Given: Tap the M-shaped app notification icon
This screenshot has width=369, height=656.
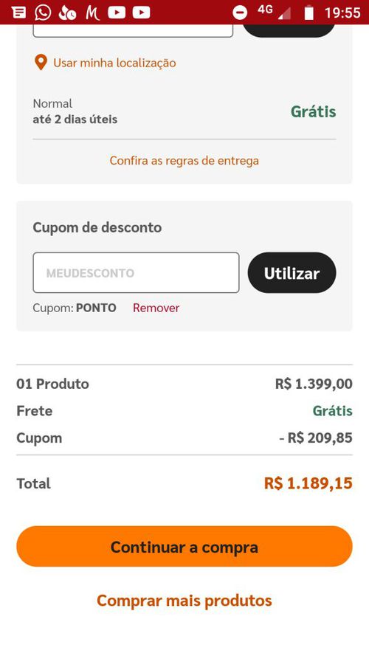Looking at the screenshot, I should pyautogui.click(x=92, y=13).
